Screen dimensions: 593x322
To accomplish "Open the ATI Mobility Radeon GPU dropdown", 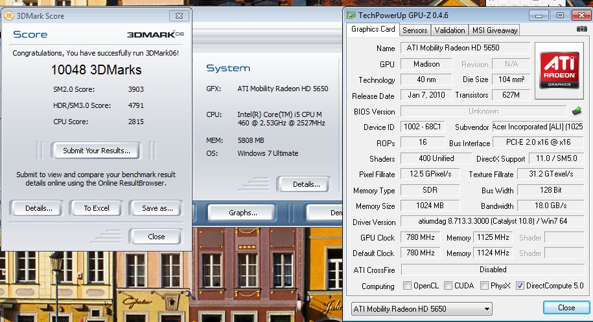I will [x=421, y=308].
